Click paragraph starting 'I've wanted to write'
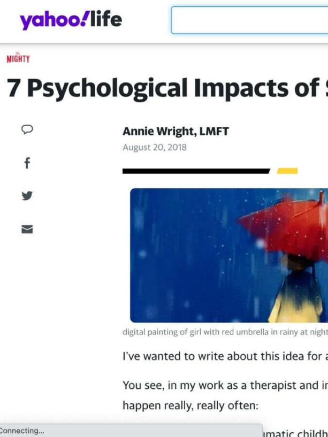The image size is (328, 437). coord(225,356)
